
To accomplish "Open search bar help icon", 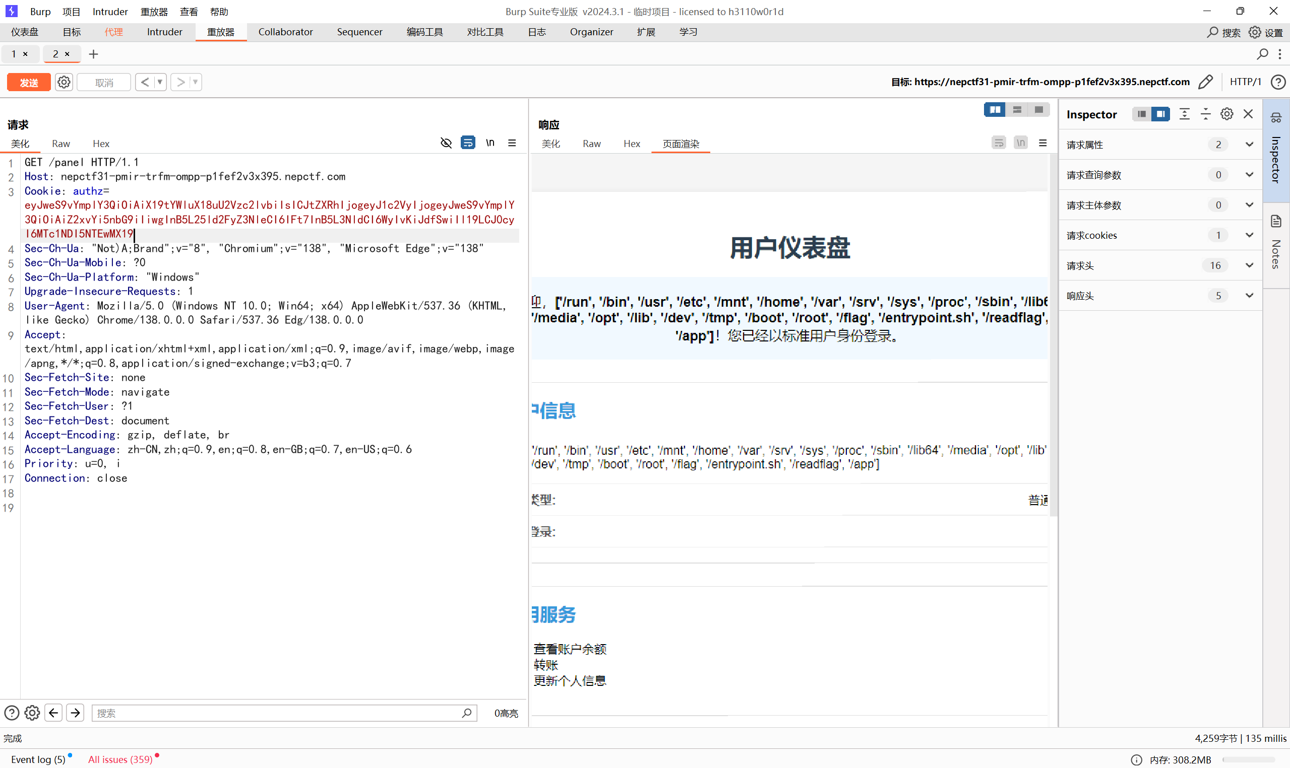I will pyautogui.click(x=12, y=713).
